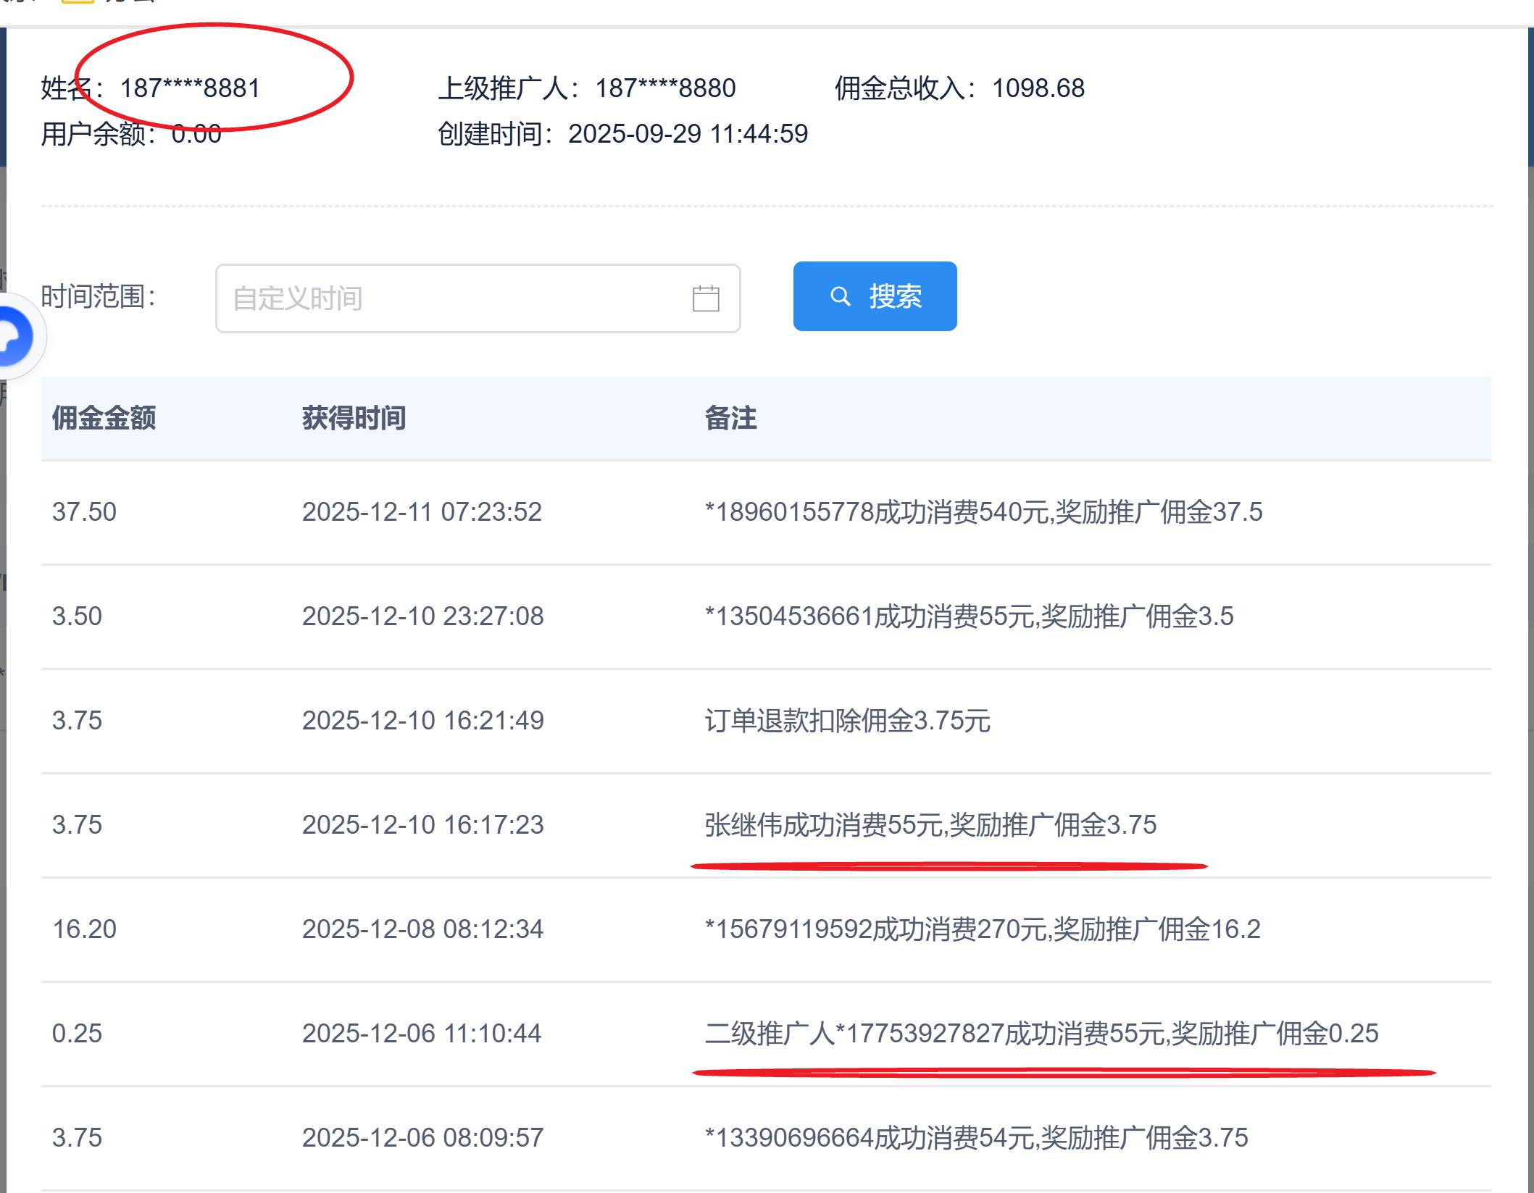This screenshot has width=1534, height=1193.
Task: Click the 获得时间 column header
Action: pyautogui.click(x=354, y=418)
